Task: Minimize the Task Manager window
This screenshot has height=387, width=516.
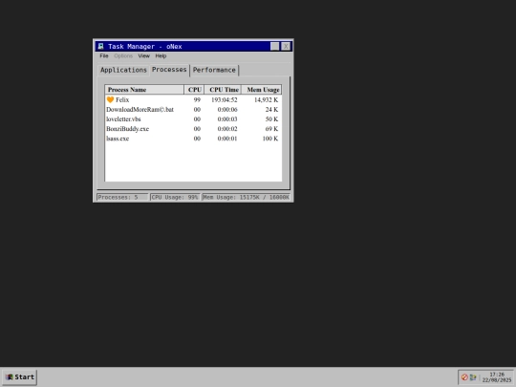Action: pyautogui.click(x=275, y=47)
